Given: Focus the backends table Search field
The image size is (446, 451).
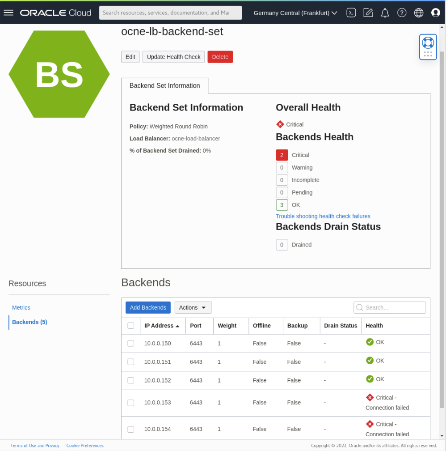Looking at the screenshot, I should pyautogui.click(x=390, y=307).
